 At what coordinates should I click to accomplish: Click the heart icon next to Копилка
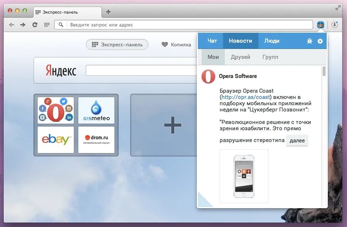coord(165,45)
